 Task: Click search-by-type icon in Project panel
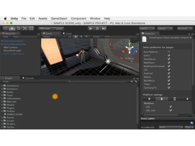pos(132,81)
